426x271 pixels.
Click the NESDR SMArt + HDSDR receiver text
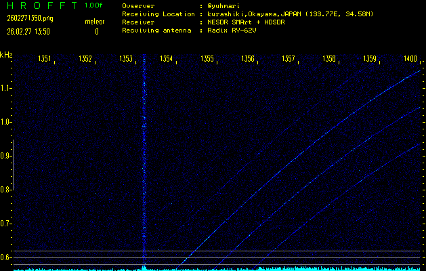(x=247, y=22)
